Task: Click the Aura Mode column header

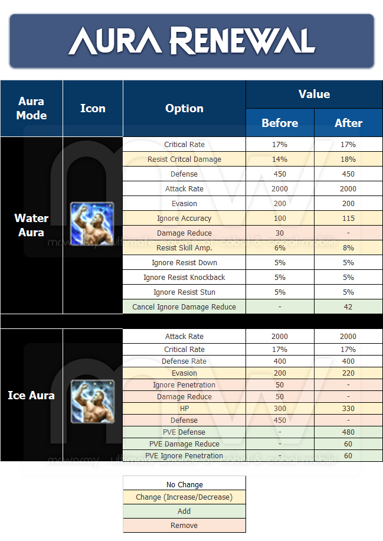Action: tap(32, 109)
